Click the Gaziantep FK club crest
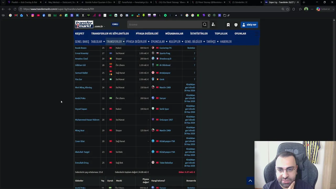Screen dimensions: 336x189 (x=153, y=48)
